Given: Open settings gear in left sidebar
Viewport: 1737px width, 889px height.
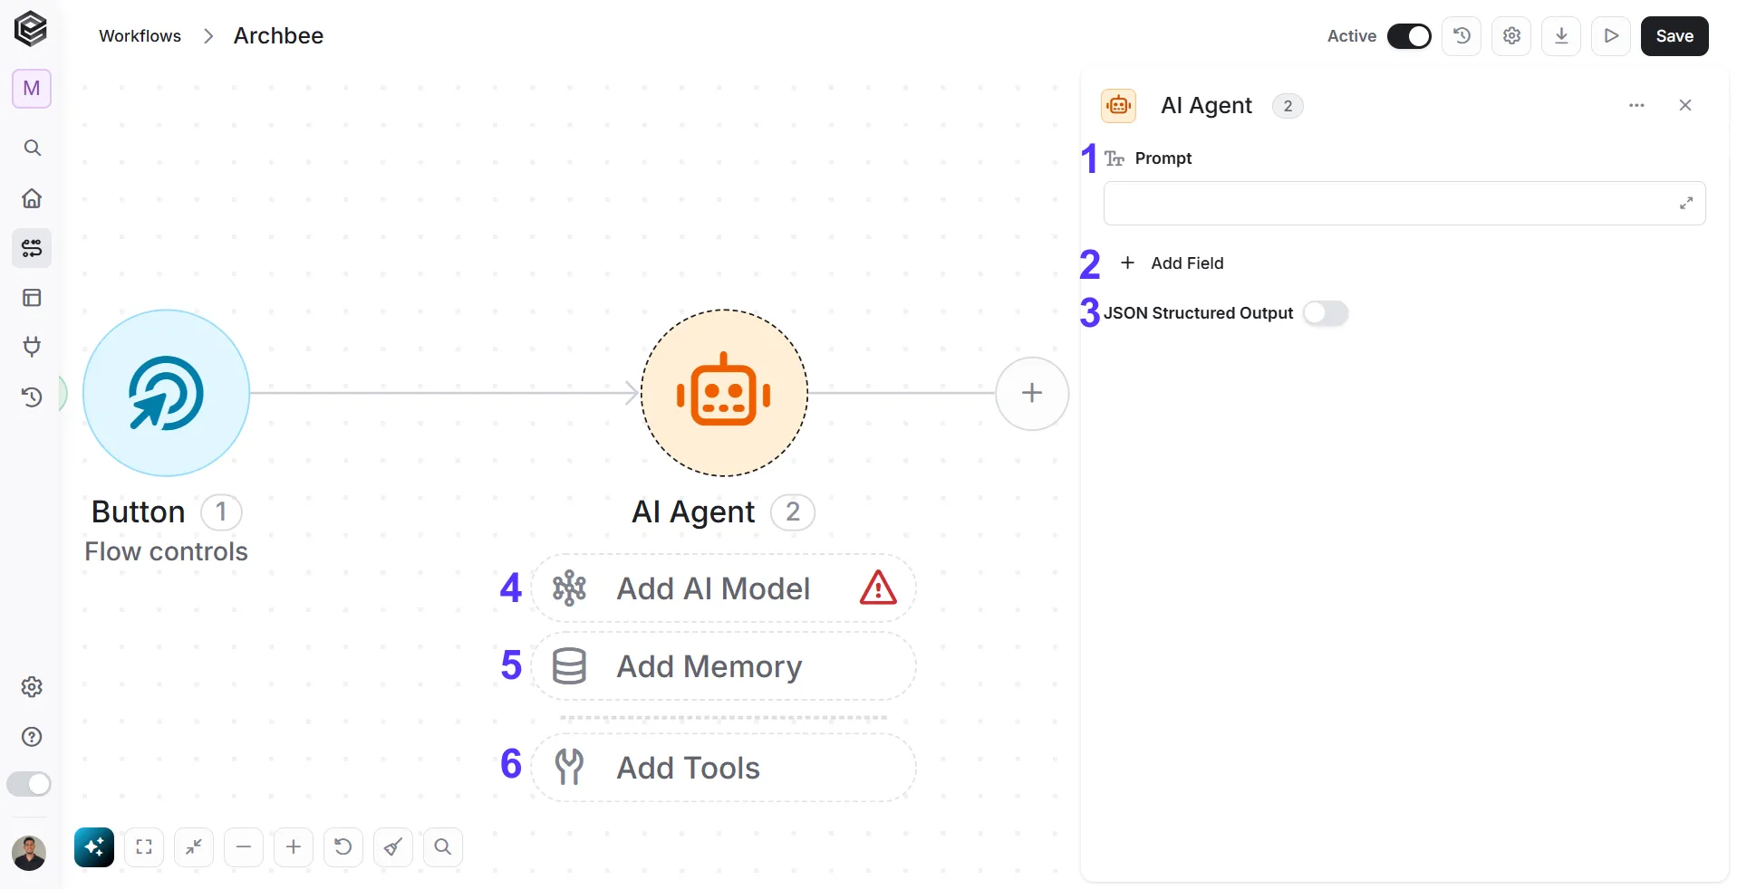Looking at the screenshot, I should (32, 687).
